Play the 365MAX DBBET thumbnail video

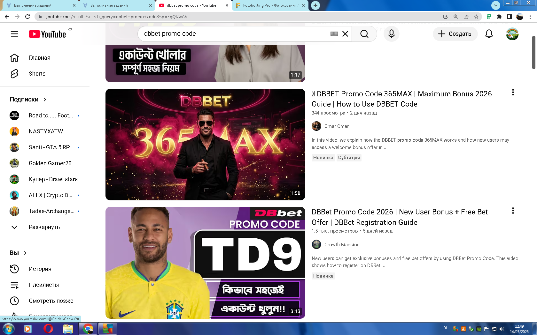point(205,145)
